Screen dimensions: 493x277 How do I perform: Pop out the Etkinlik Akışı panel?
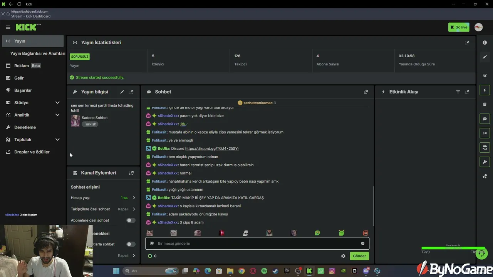click(x=467, y=92)
